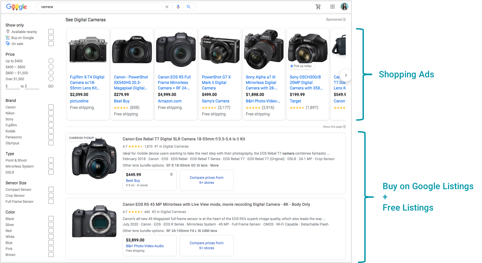482x263 pixels.
Task: Check the On sale checkbox
Action: tap(51, 44)
